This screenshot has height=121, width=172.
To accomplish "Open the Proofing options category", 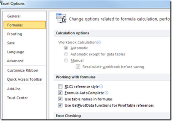I will pos(15,34).
